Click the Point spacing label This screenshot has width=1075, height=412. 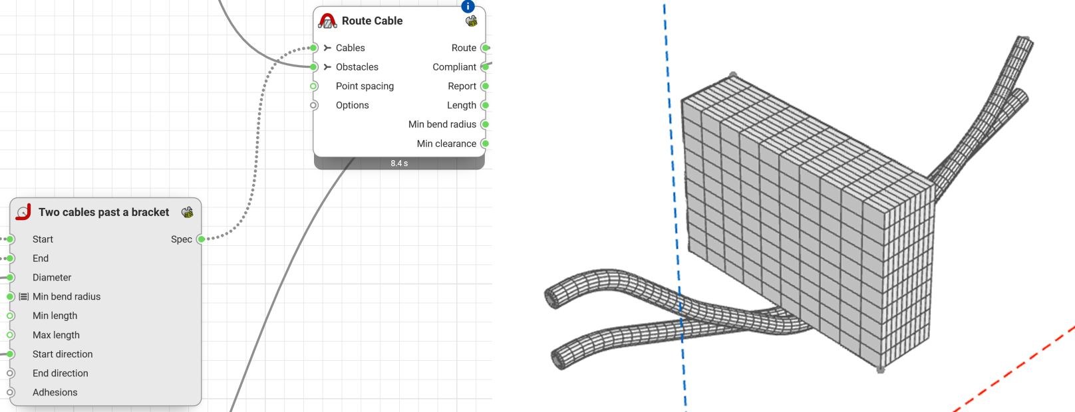(x=365, y=86)
